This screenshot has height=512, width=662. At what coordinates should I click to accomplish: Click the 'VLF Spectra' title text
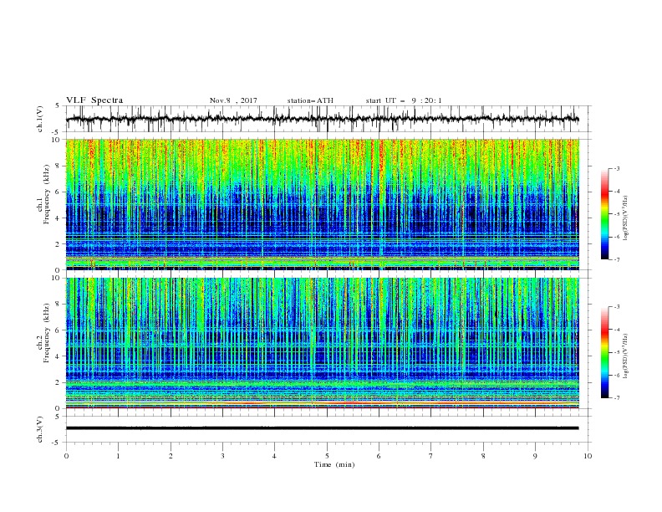pyautogui.click(x=94, y=100)
